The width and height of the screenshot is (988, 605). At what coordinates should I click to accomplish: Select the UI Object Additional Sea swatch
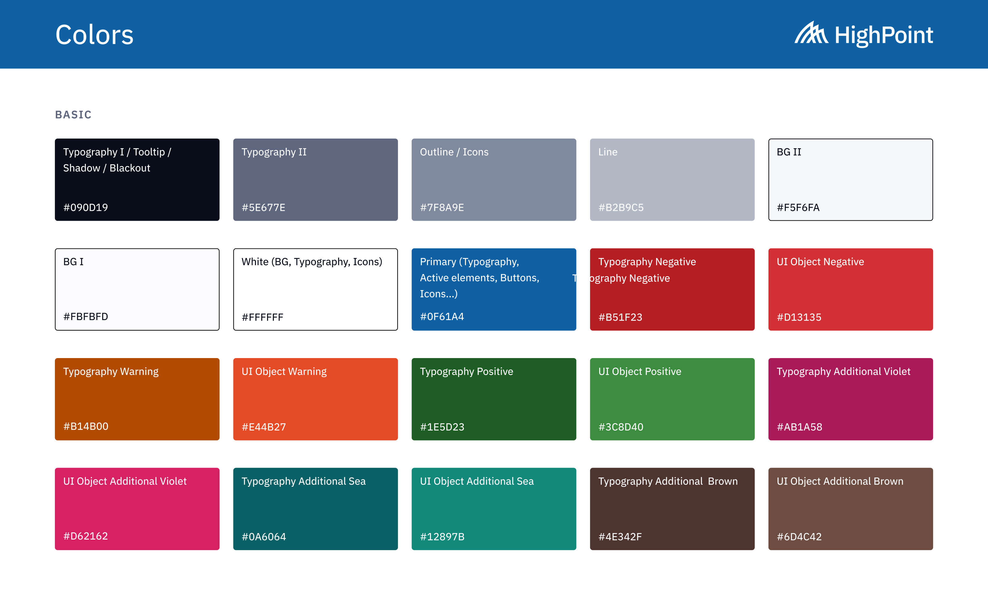pyautogui.click(x=494, y=509)
